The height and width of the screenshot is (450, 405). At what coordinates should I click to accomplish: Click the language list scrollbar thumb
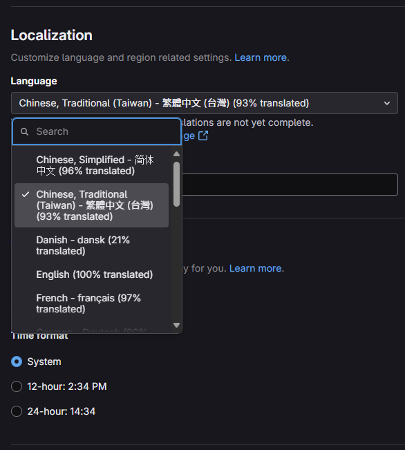(176, 185)
